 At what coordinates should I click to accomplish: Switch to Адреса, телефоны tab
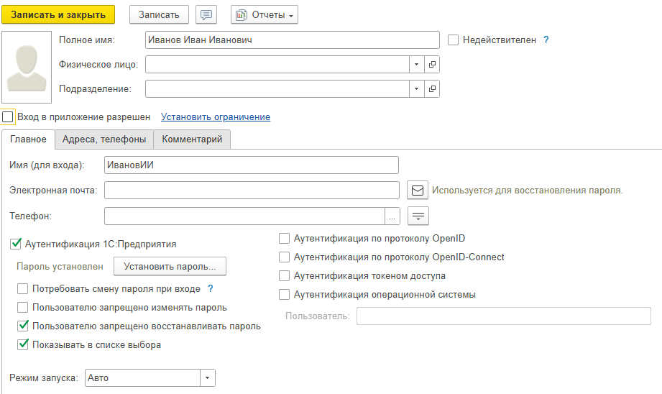click(104, 139)
